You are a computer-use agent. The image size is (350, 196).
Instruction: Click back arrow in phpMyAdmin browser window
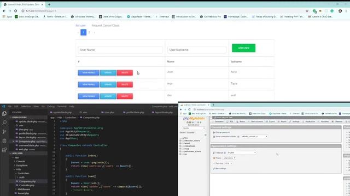click(x=181, y=109)
